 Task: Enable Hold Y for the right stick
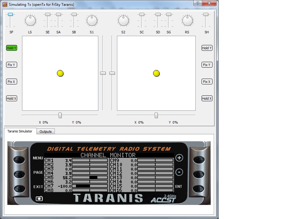[x=207, y=48]
